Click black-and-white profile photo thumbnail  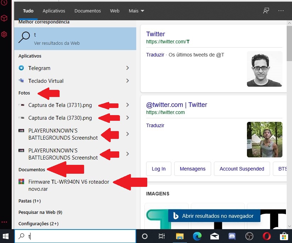[264, 69]
